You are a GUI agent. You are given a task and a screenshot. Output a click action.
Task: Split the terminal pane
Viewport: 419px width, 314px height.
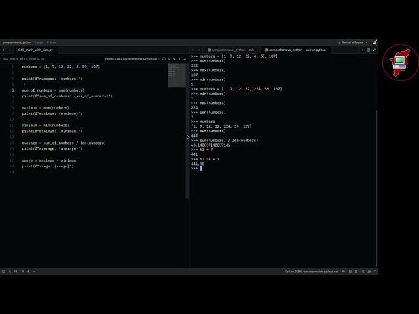point(369,50)
